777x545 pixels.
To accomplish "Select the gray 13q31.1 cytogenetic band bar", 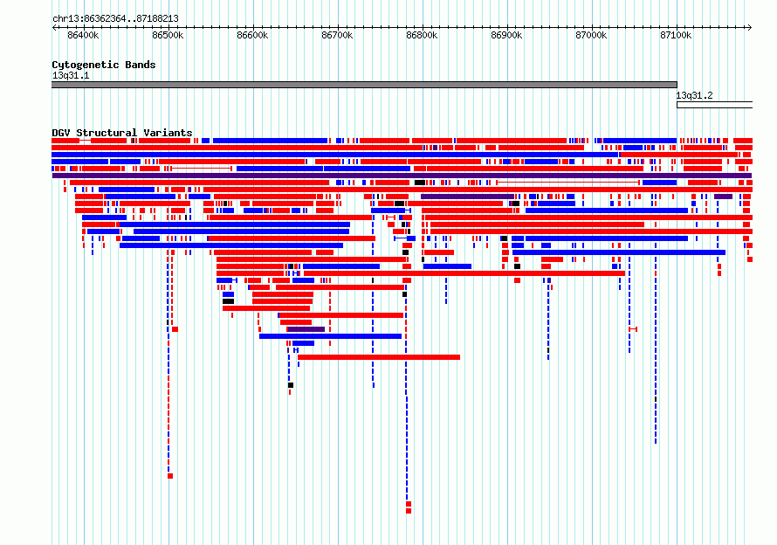I will [364, 85].
